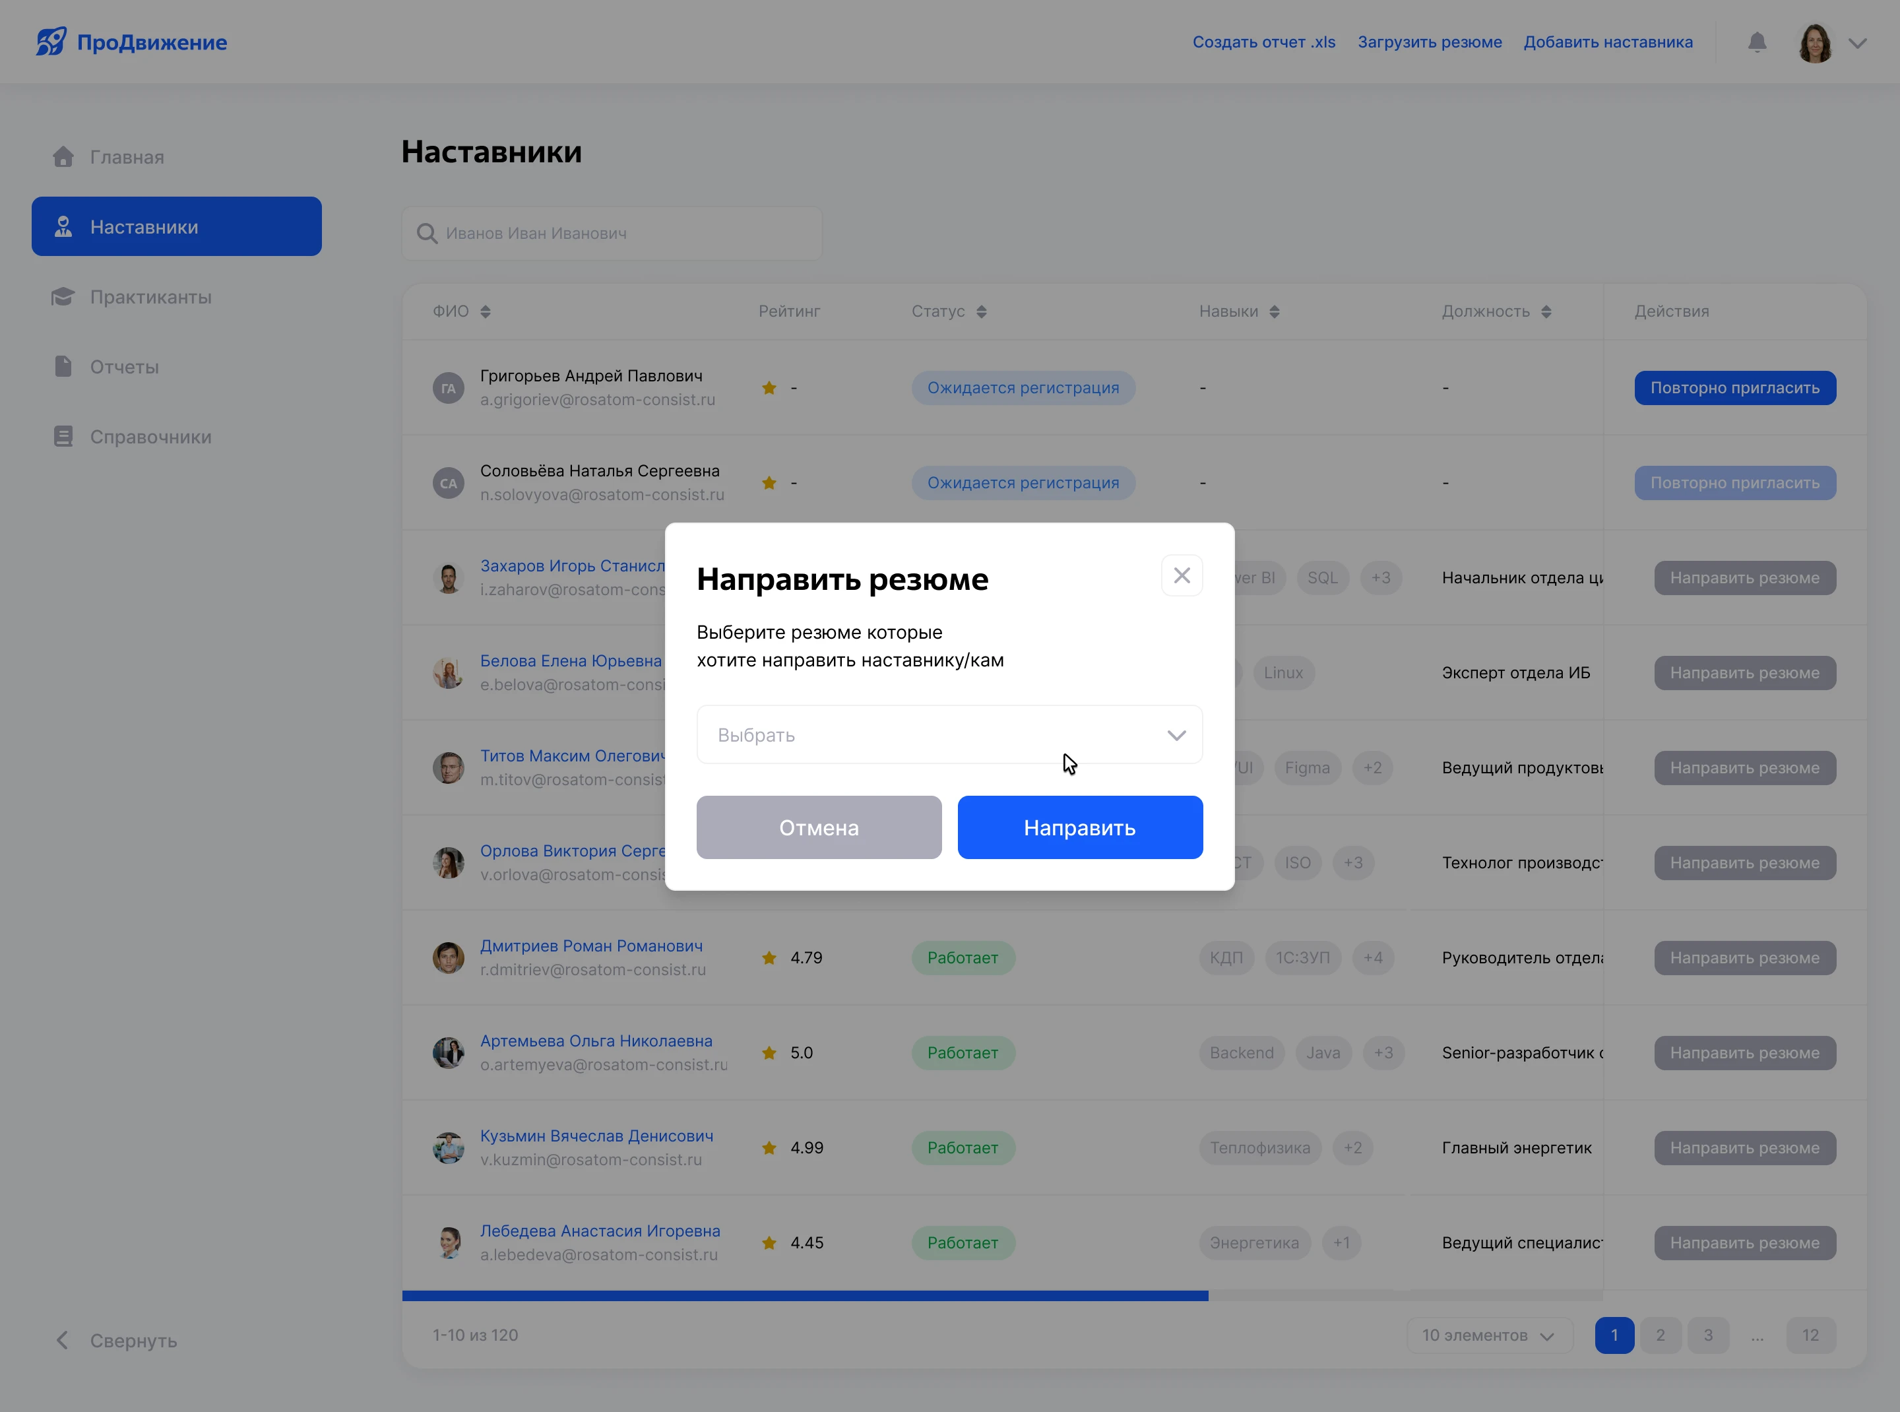Click Направить резюме for Белова Елена
Viewport: 1900px width, 1412px height.
[1744, 672]
